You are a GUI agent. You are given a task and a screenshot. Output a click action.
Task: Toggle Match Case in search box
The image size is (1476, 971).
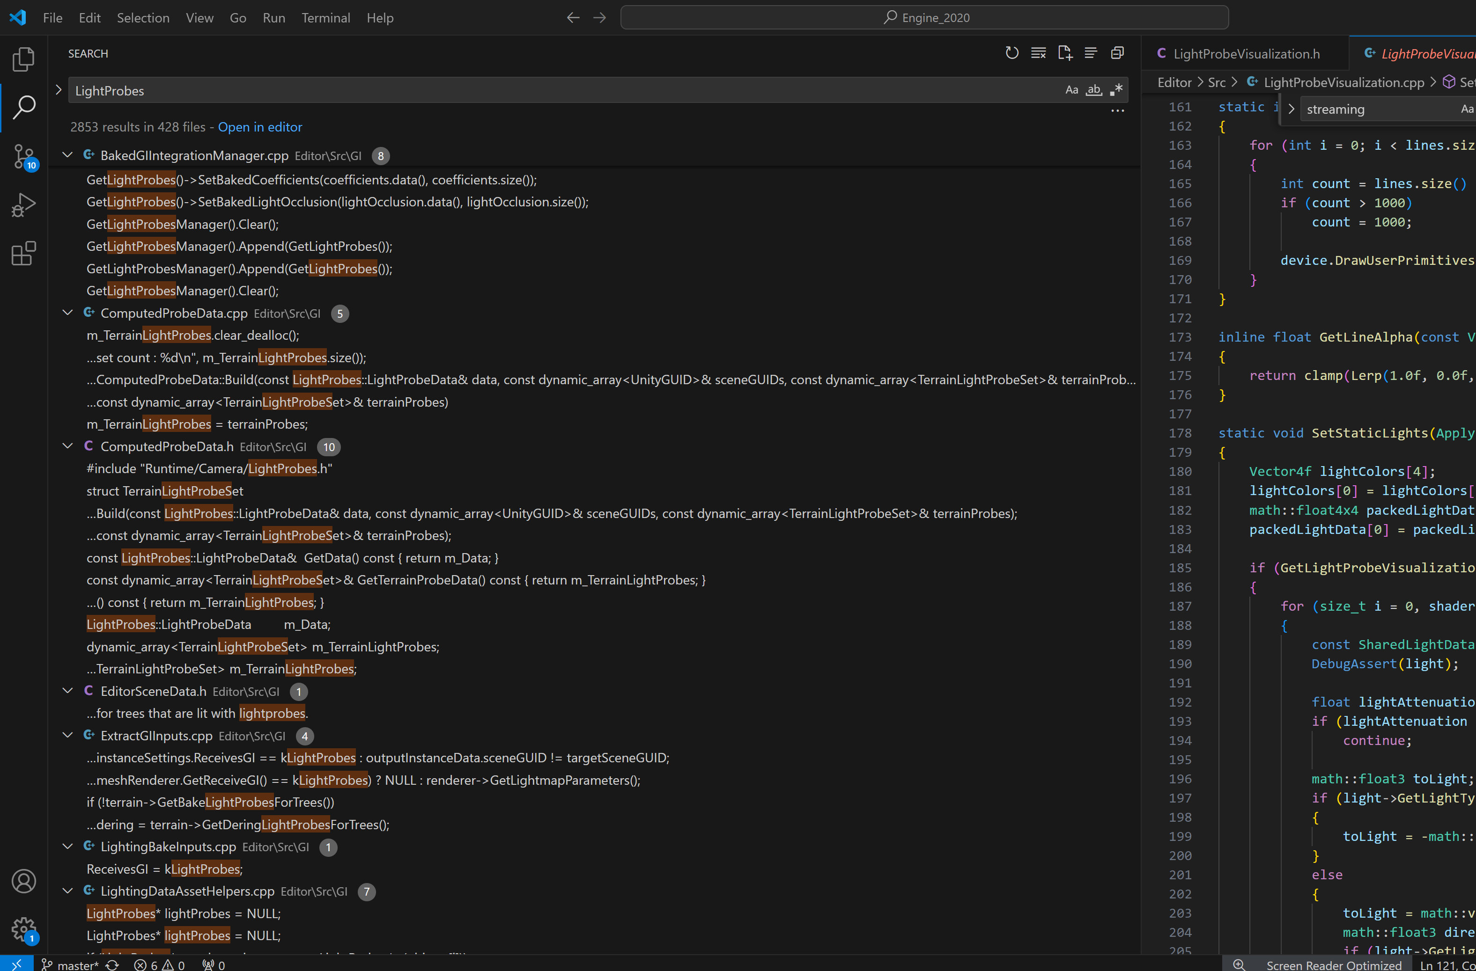(x=1071, y=90)
